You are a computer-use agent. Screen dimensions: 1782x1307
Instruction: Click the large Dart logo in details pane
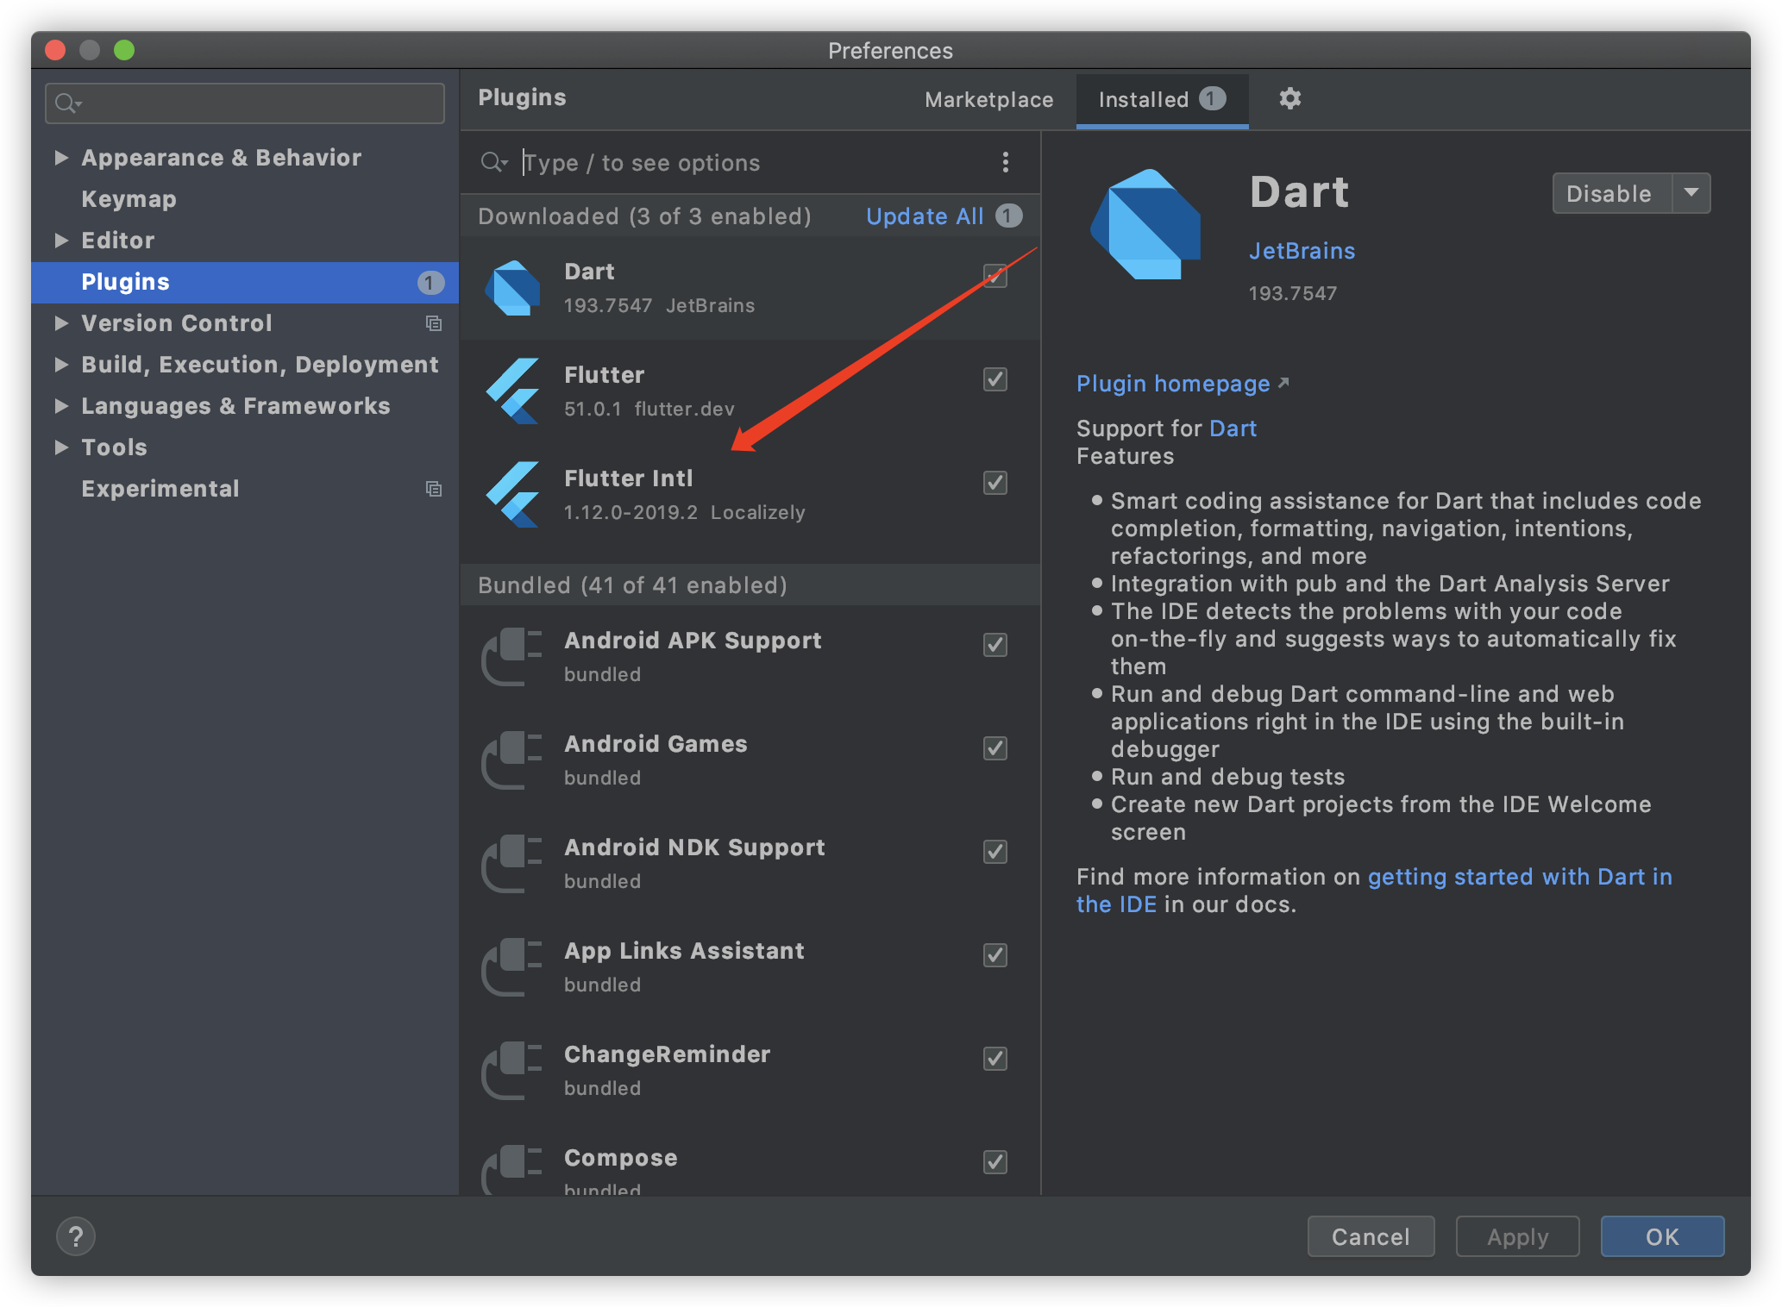coord(1145,224)
